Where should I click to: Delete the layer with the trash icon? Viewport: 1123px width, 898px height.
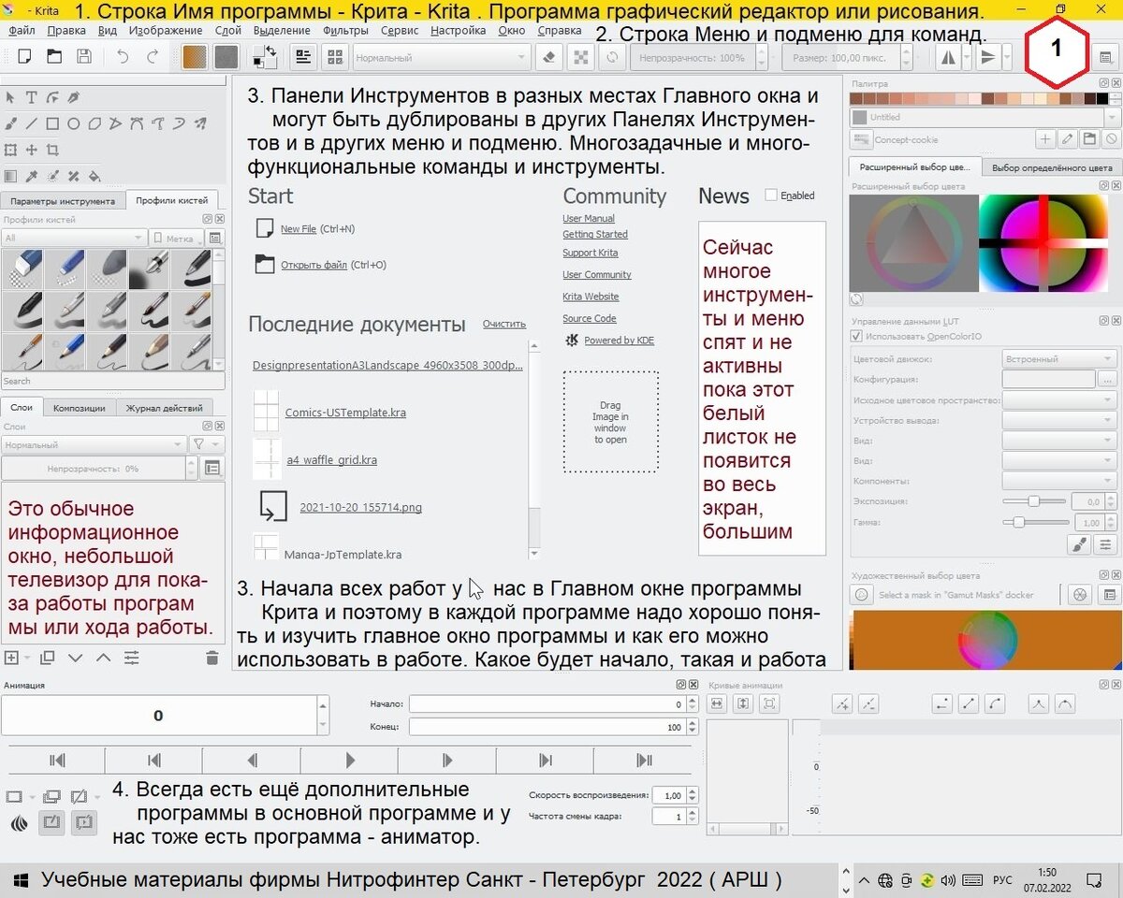tap(211, 658)
